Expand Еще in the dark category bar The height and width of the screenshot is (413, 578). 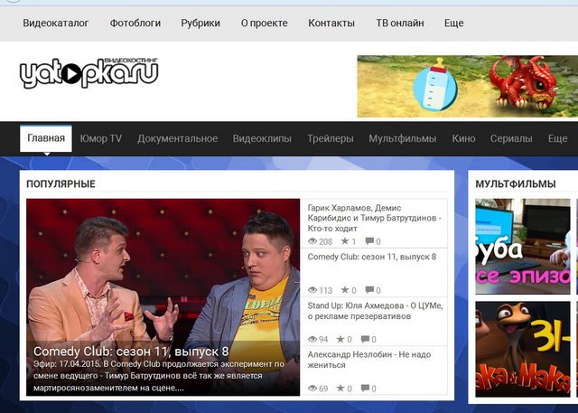click(x=558, y=138)
